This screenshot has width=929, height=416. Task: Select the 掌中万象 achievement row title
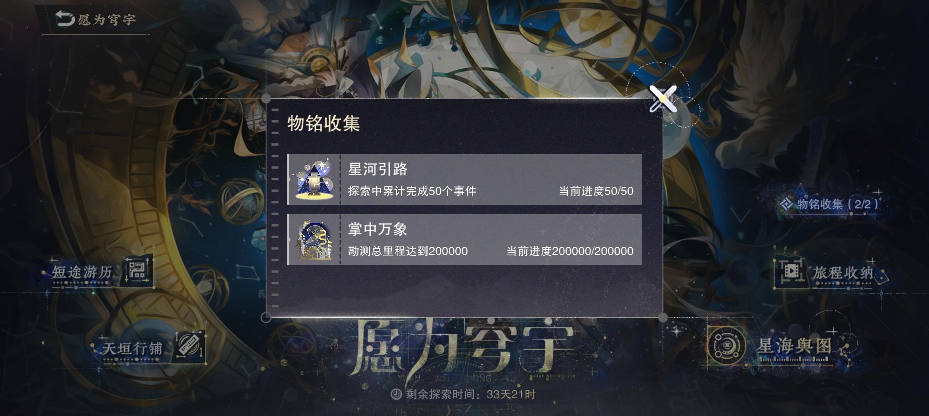[377, 229]
